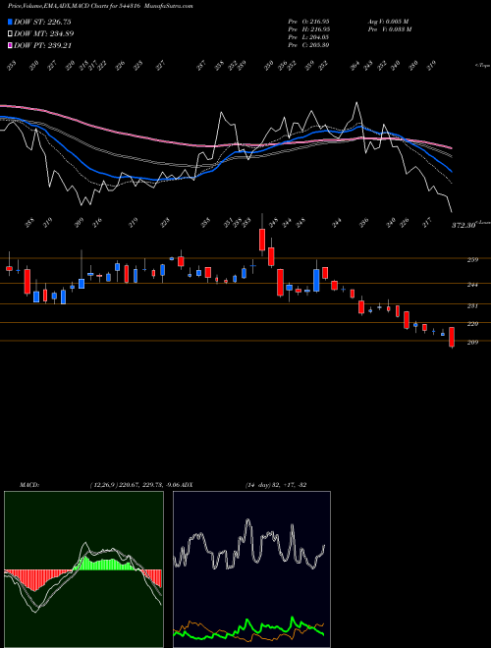The width and height of the screenshot is (491, 648).
Task: Select the DOW PT: 239.21 label
Action: (x=43, y=45)
